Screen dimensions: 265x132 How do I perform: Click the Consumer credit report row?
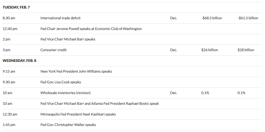coord(53,50)
